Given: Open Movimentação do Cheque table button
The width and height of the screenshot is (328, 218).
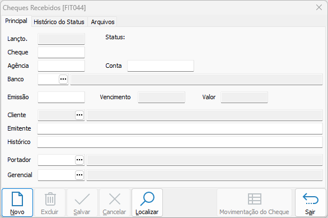Looking at the screenshot, I should [254, 202].
